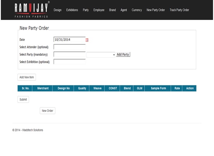Click the Select Exhibition text field

pyautogui.click(x=70, y=62)
